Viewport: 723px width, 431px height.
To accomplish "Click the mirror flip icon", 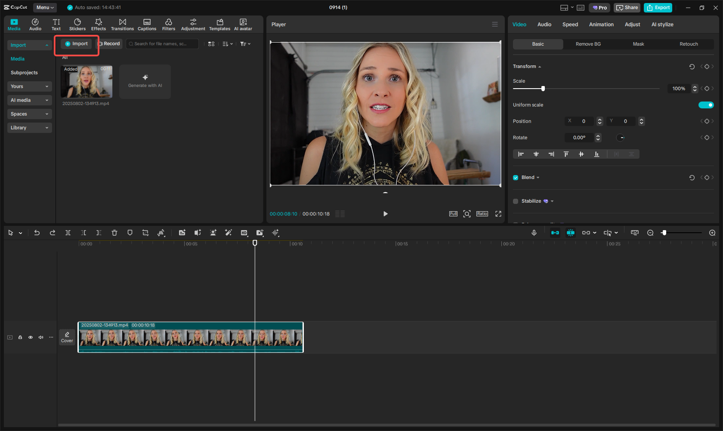I will pos(161,233).
